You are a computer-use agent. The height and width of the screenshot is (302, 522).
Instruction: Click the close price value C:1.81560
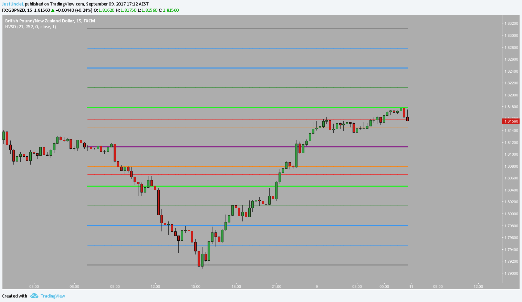pos(169,10)
